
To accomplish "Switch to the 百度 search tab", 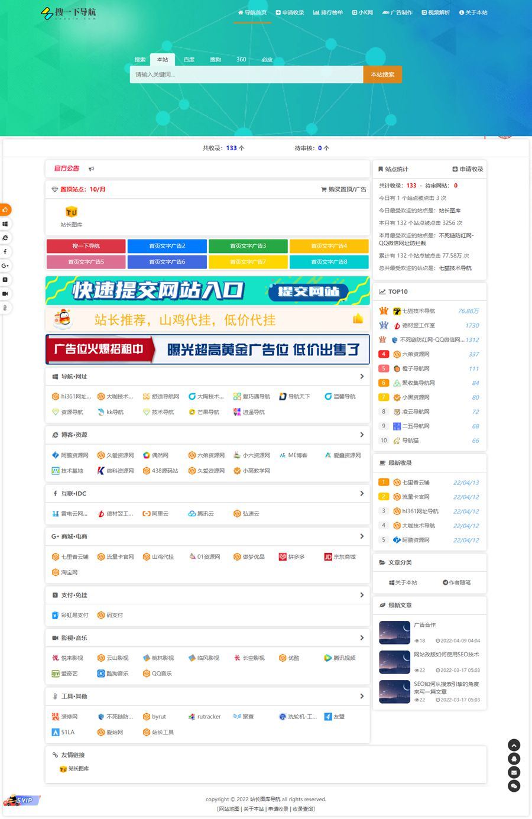I will pyautogui.click(x=189, y=59).
